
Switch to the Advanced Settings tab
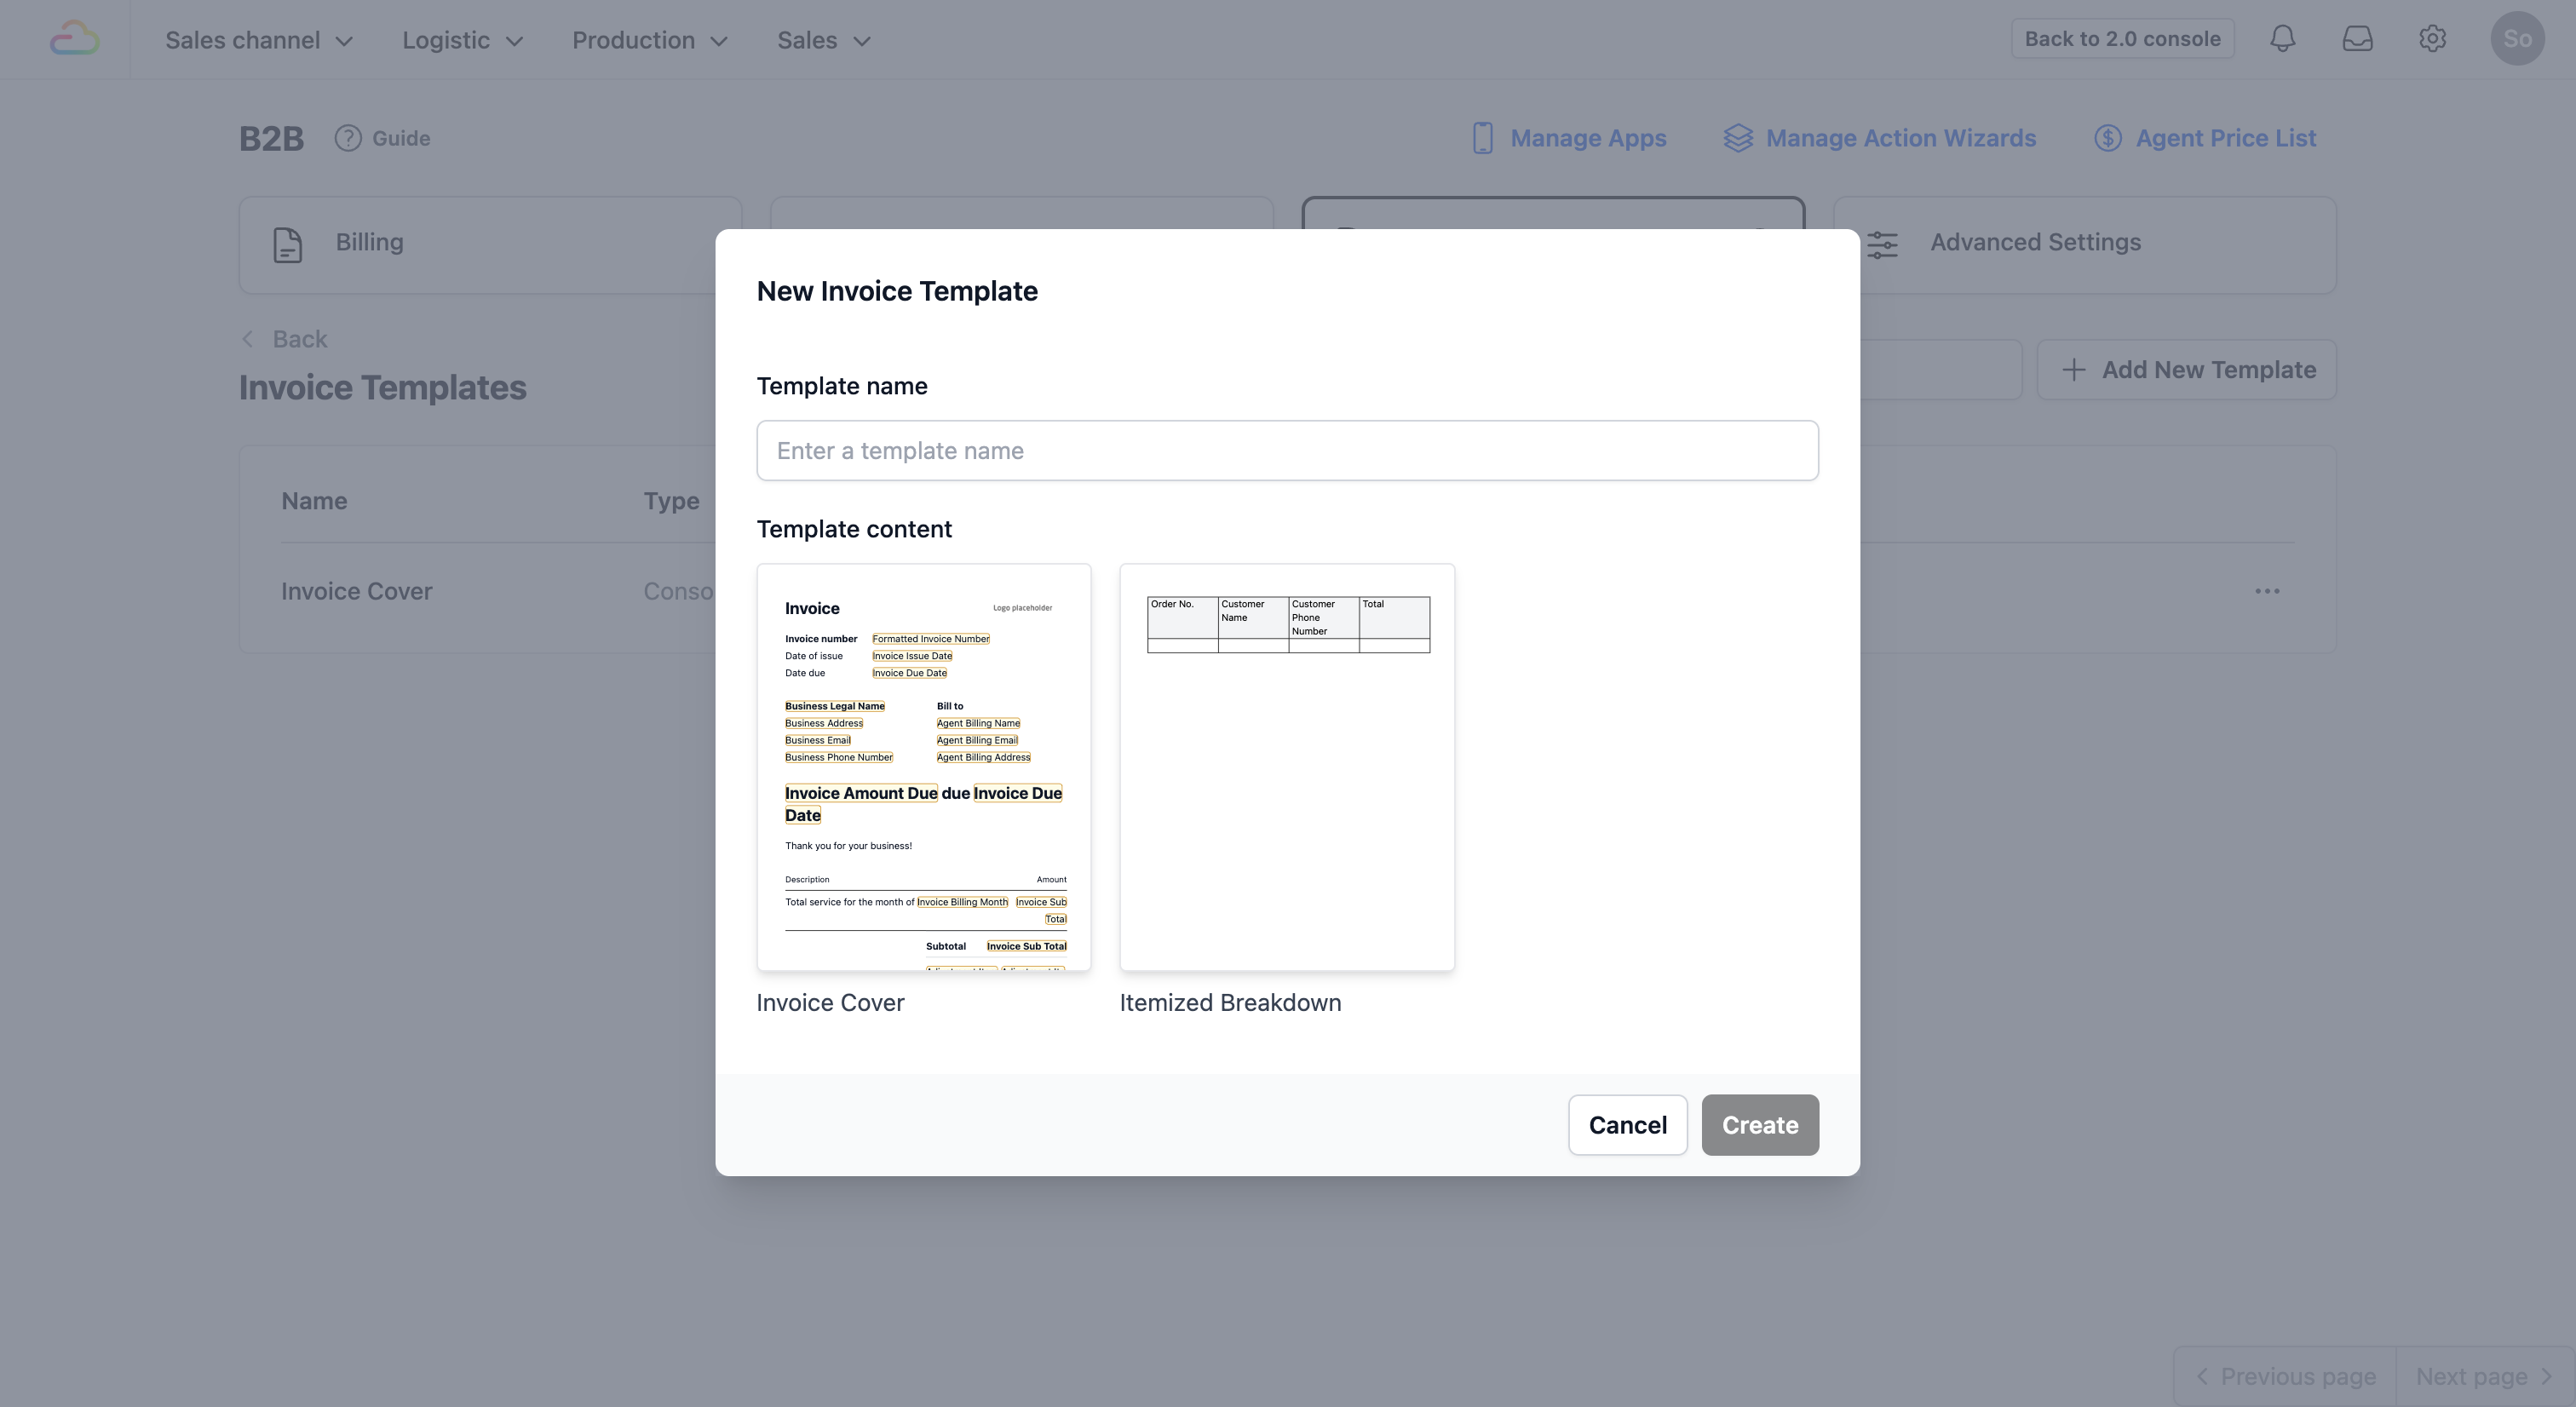tap(2085, 245)
